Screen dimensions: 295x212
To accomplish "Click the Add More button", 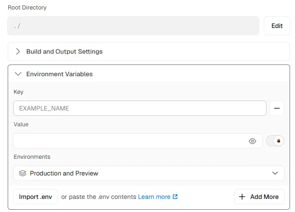I will tap(259, 197).
